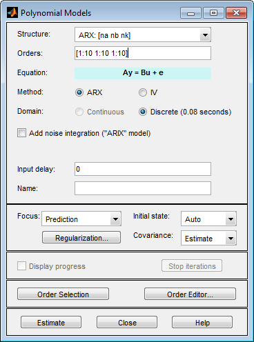Image resolution: width=254 pixels, height=342 pixels.
Task: Maximize the Polynomial Models window
Action: [213, 13]
